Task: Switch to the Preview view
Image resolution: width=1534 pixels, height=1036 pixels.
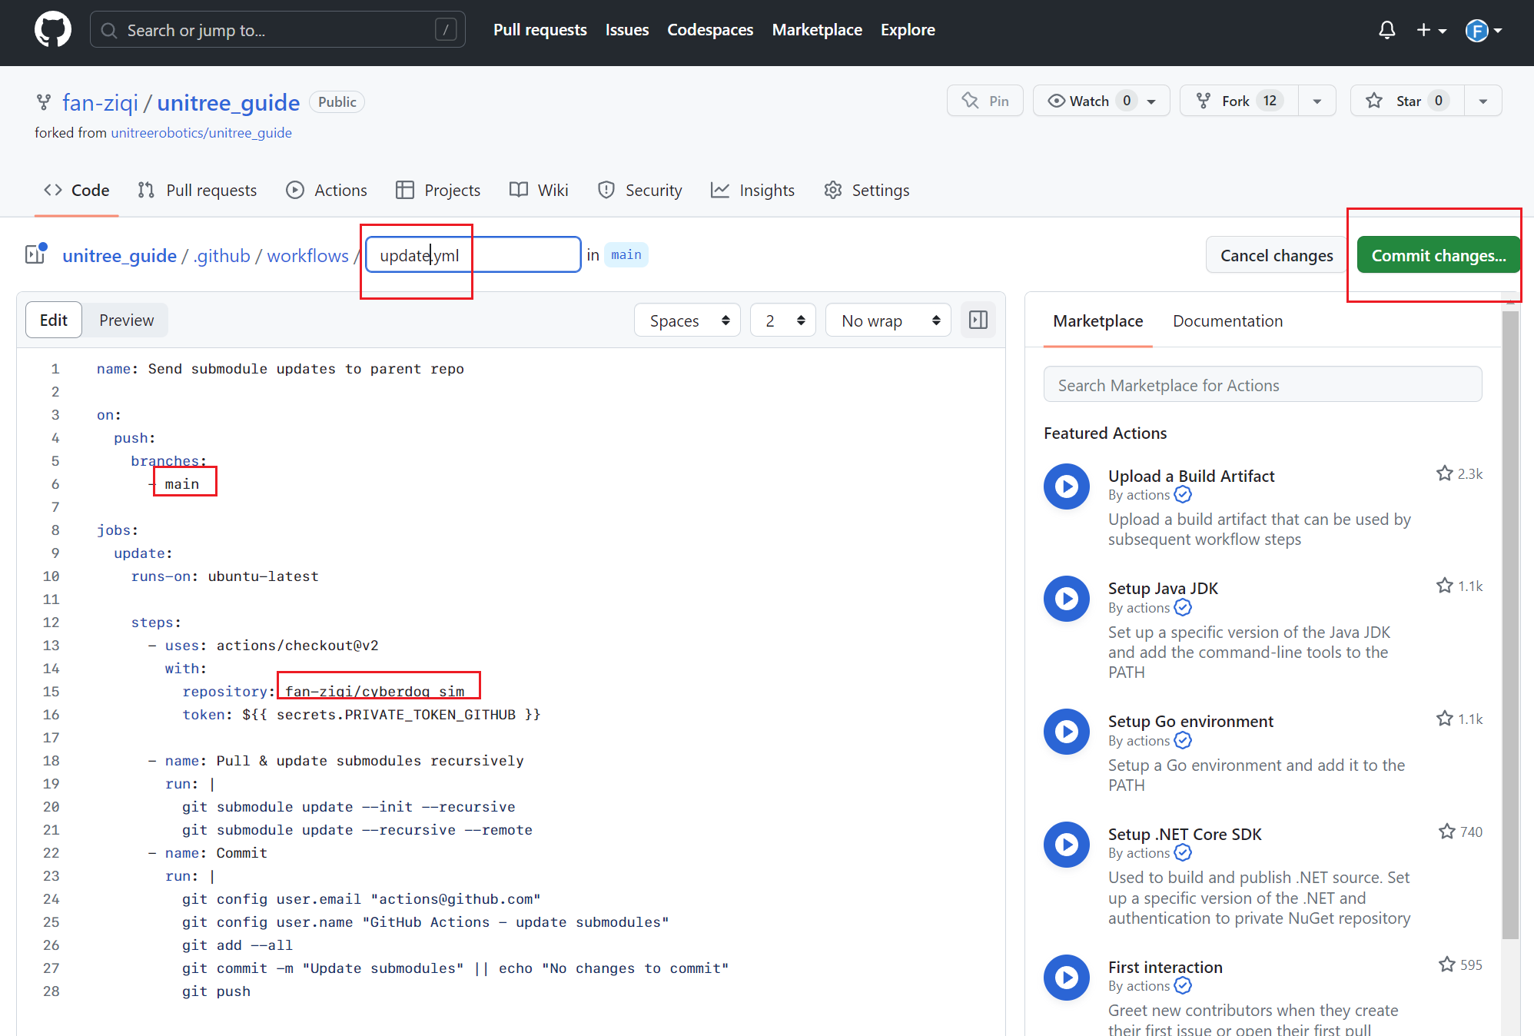Action: [x=126, y=320]
